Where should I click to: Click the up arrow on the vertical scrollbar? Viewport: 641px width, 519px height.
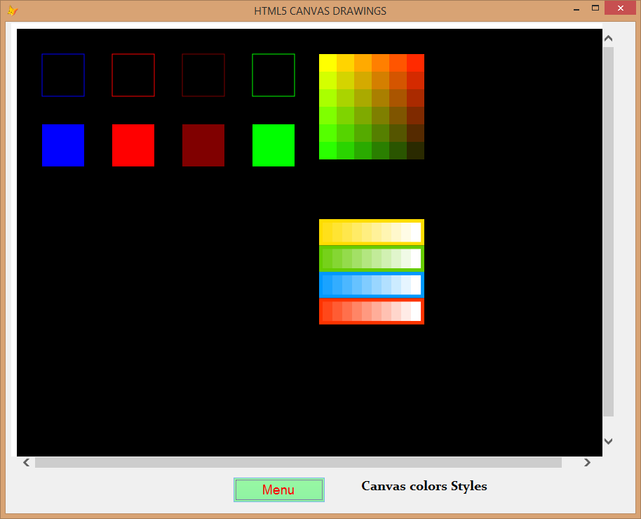(608, 39)
